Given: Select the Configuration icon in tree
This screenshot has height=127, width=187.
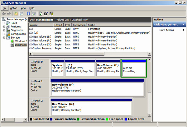Looking at the screenshot, I should pyautogui.click(x=8, y=34).
